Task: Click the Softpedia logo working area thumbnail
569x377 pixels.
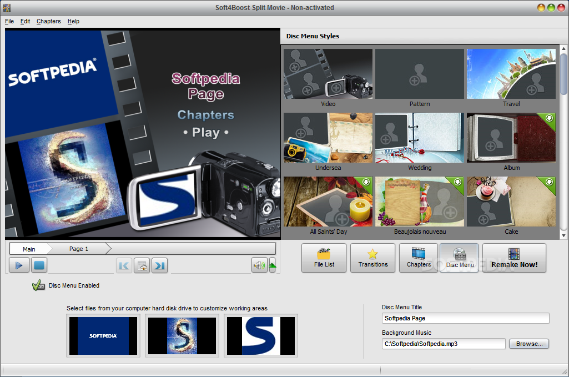Action: click(103, 335)
